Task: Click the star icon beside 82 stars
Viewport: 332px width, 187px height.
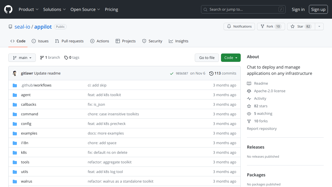Action: 249,106
